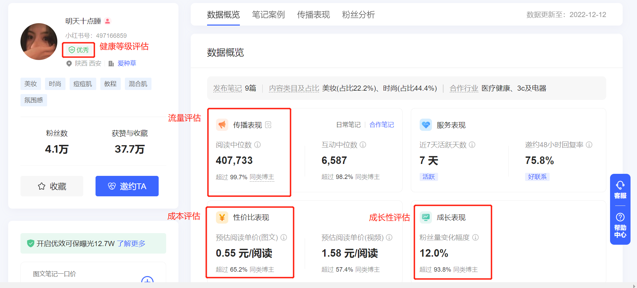Open the 了解更多 link
Viewport: 637px width, 288px height.
[131, 244]
